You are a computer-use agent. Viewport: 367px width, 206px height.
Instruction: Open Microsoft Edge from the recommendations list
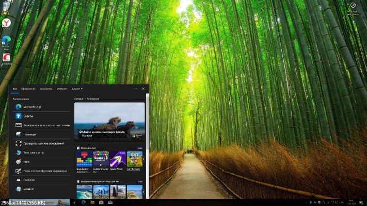click(x=41, y=107)
